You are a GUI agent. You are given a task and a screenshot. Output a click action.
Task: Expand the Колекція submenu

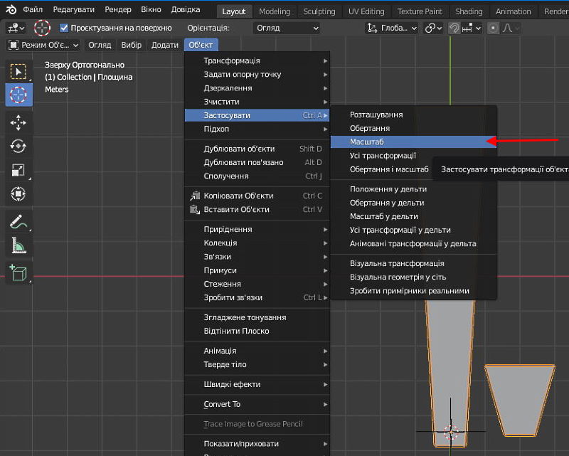coord(257,243)
